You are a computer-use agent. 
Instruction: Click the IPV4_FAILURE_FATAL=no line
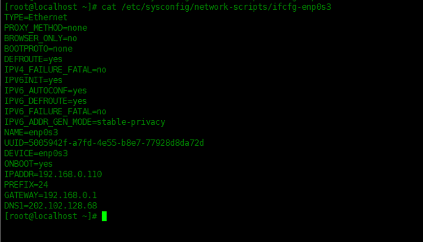point(55,70)
